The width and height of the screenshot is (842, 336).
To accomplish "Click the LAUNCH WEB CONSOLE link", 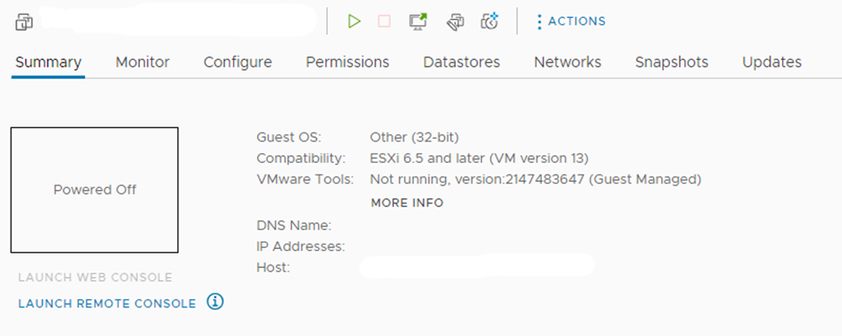I will (x=95, y=278).
